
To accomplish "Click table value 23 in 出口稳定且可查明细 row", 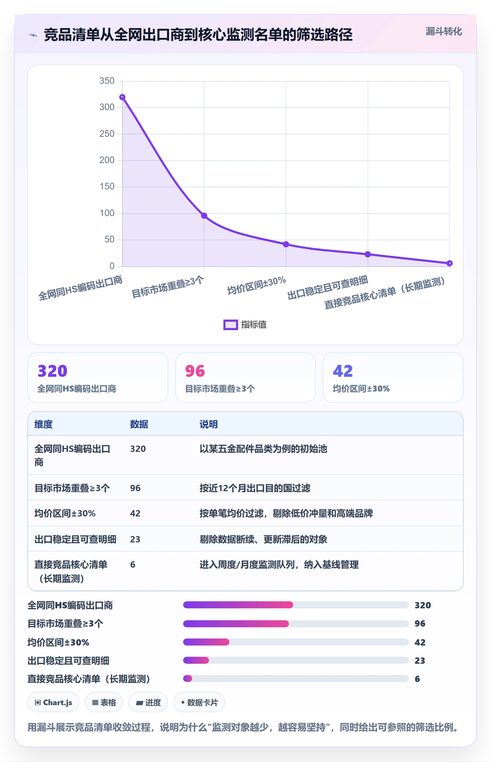I will [x=135, y=539].
